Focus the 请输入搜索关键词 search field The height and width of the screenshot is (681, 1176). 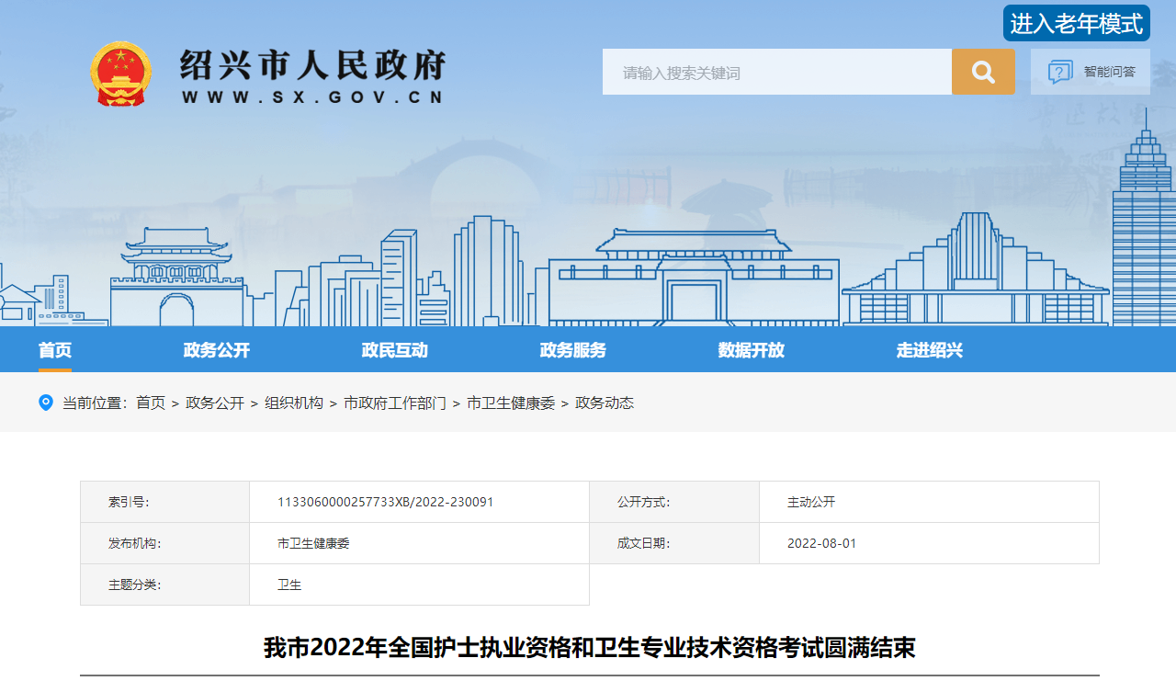pos(776,72)
